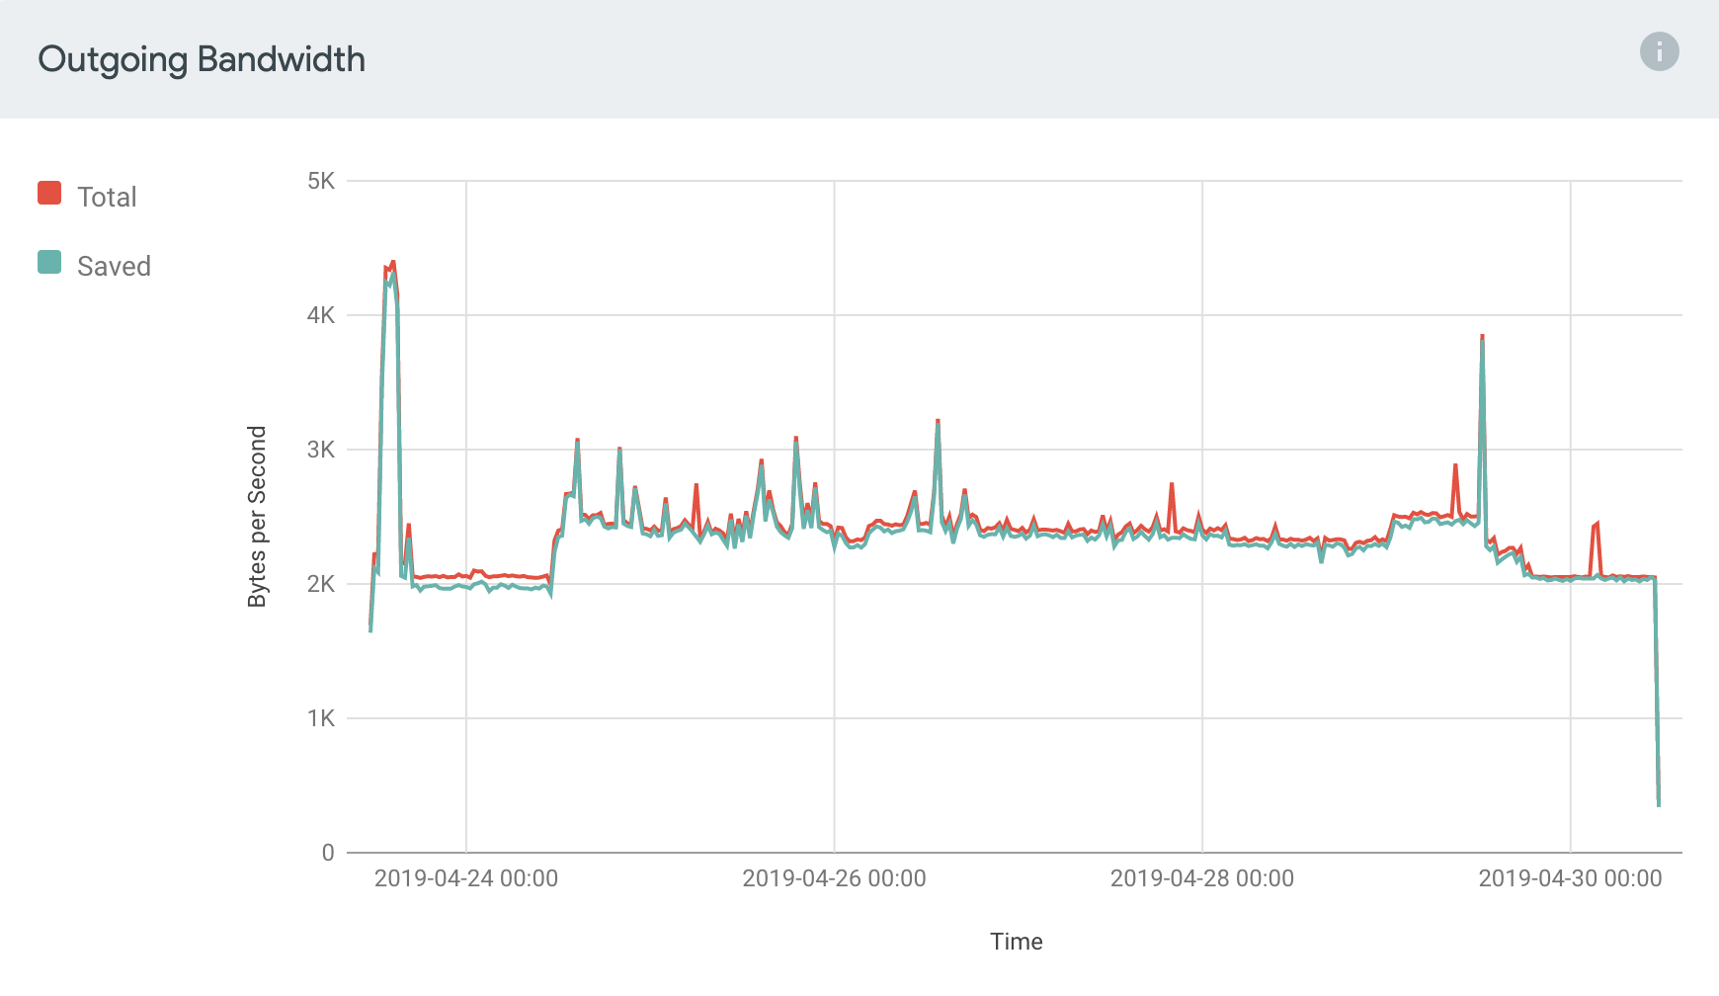Screen dimensions: 1719x996
Task: Select the 5K gridline label
Action: [321, 181]
